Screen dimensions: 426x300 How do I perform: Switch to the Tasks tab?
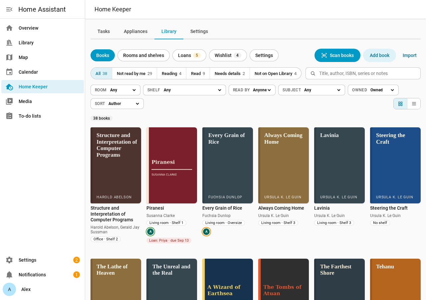[x=104, y=31]
